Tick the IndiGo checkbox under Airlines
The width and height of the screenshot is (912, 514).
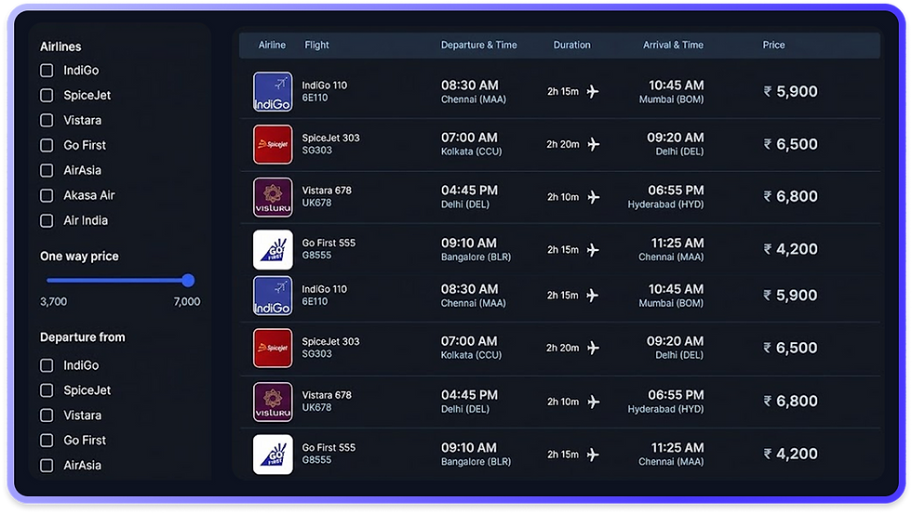(47, 71)
